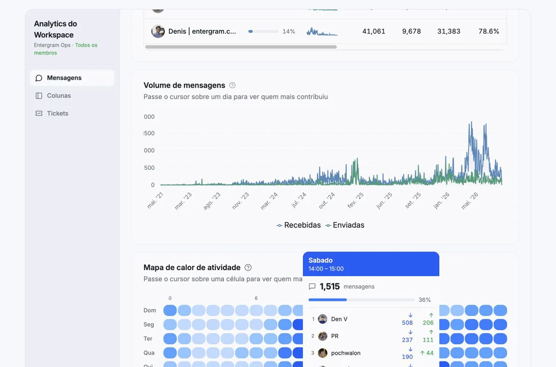Click pochwalon's sent count 44

tap(427, 353)
